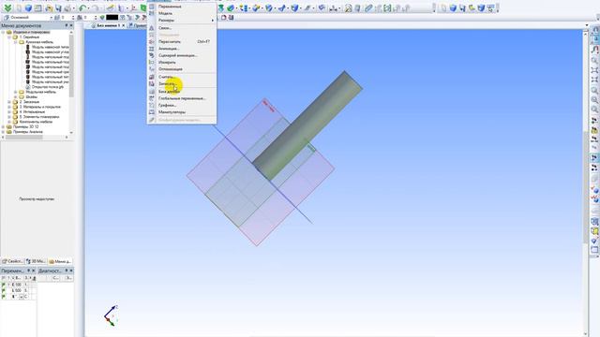Expand the '2 Заказные' folder
This screenshot has height=337, width=600.
(9, 102)
